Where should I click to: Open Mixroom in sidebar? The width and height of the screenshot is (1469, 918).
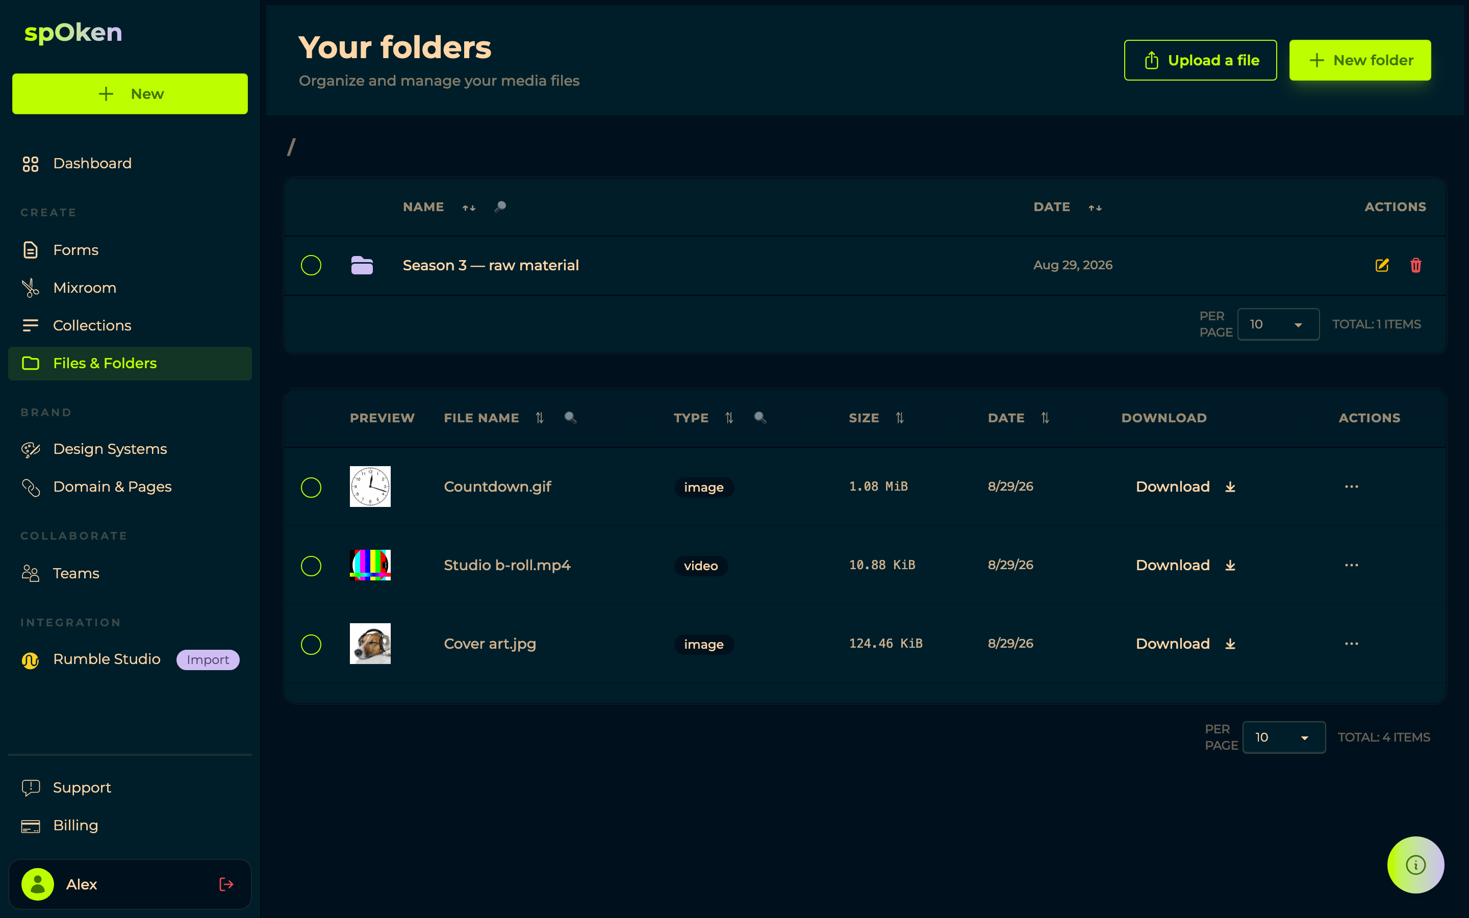(x=130, y=288)
